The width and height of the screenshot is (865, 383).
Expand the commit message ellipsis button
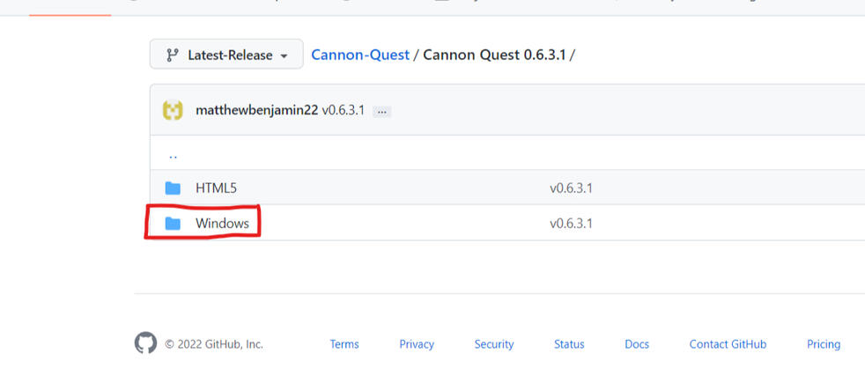click(x=381, y=112)
